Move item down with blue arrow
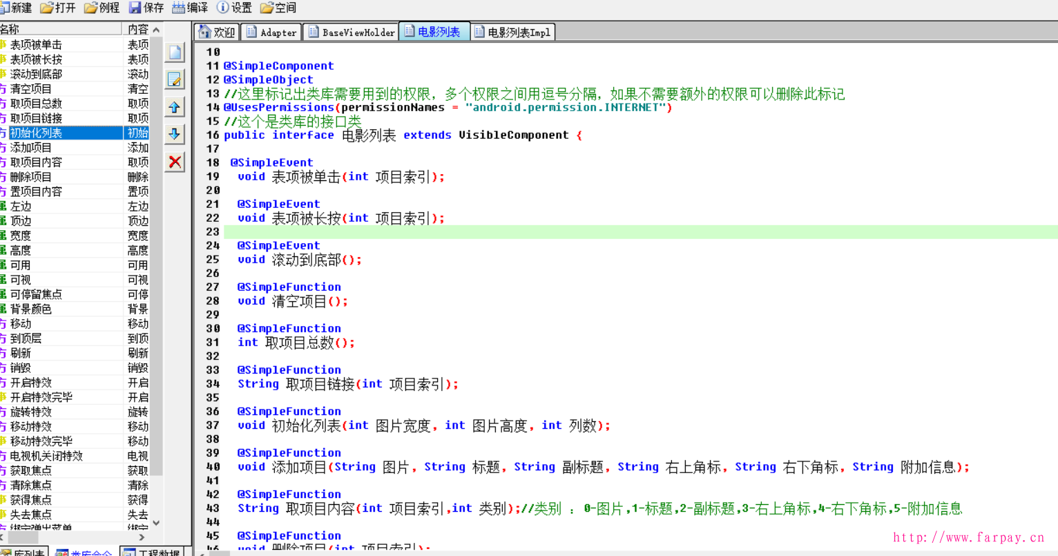The image size is (1058, 556). click(175, 134)
